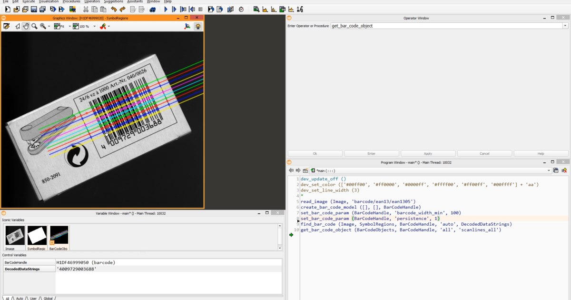Click the stopwatch profiler icon
The image size is (571, 300).
pyautogui.click(x=241, y=9)
